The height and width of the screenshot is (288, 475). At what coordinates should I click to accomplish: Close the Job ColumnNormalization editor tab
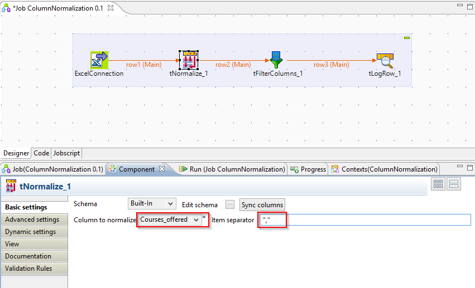[x=111, y=8]
